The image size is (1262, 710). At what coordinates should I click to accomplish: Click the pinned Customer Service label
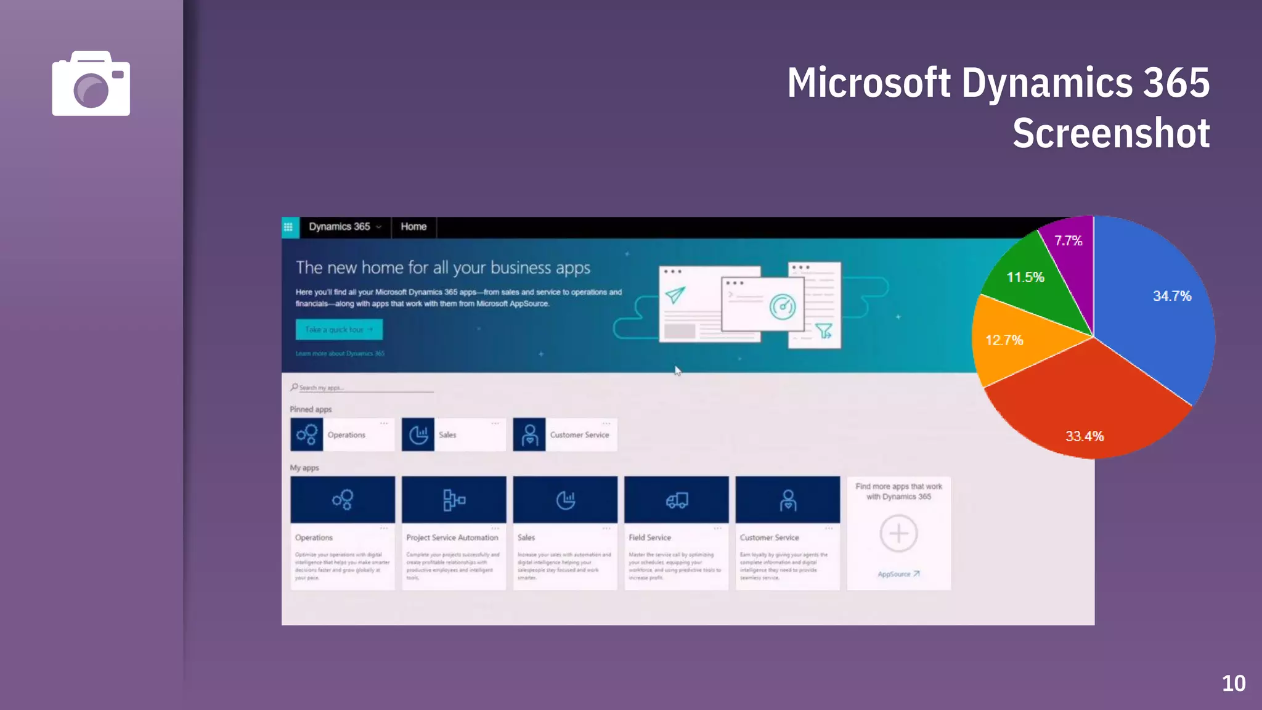579,435
